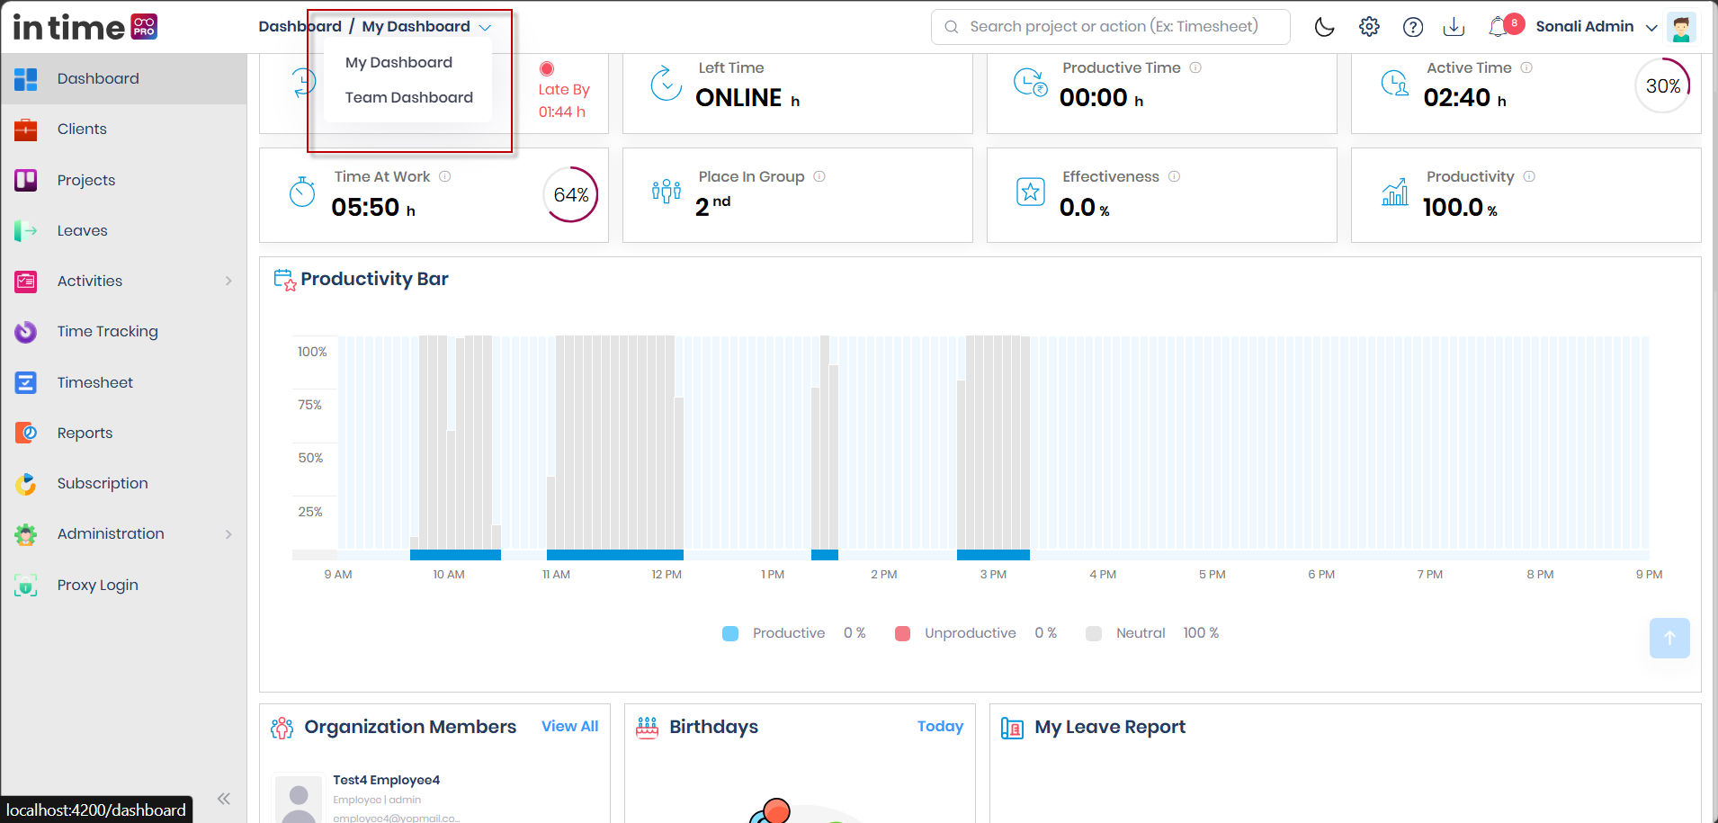Open help question mark icon
The height and width of the screenshot is (823, 1718).
point(1413,27)
